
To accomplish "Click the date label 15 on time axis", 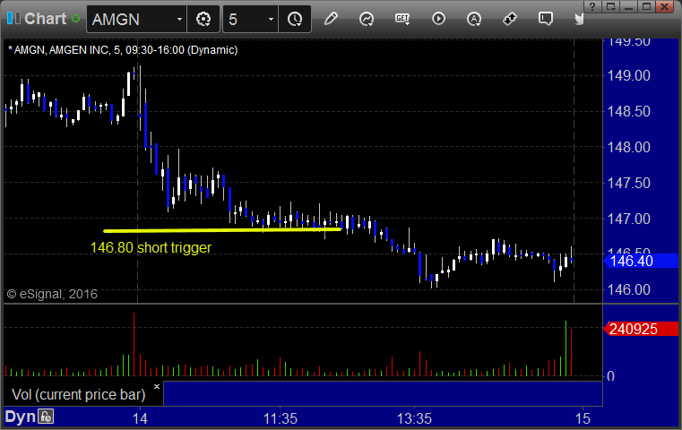I will 583,418.
